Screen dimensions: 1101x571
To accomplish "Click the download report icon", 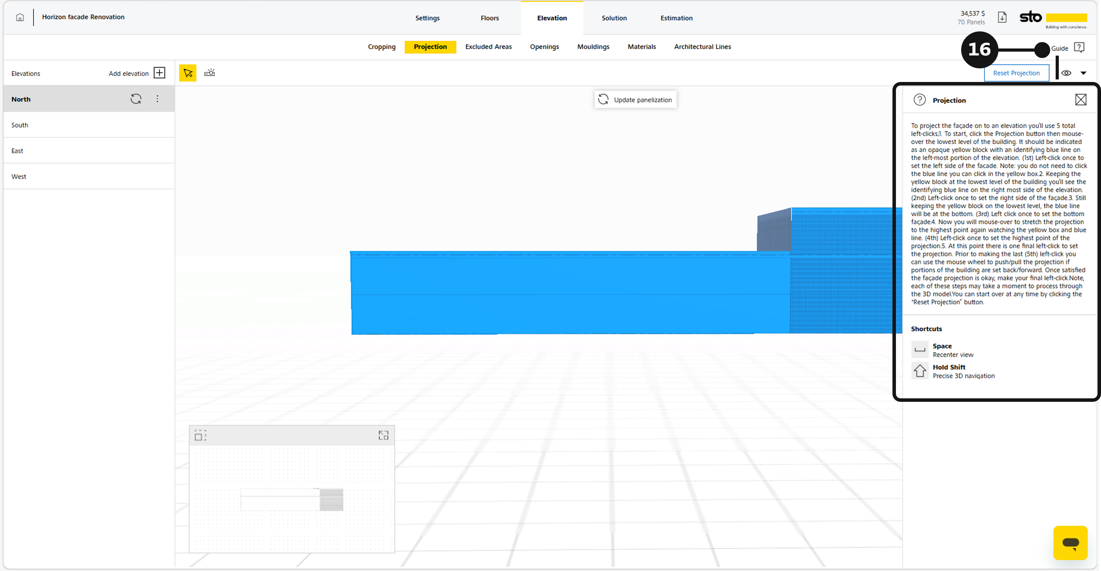I will click(x=1002, y=17).
